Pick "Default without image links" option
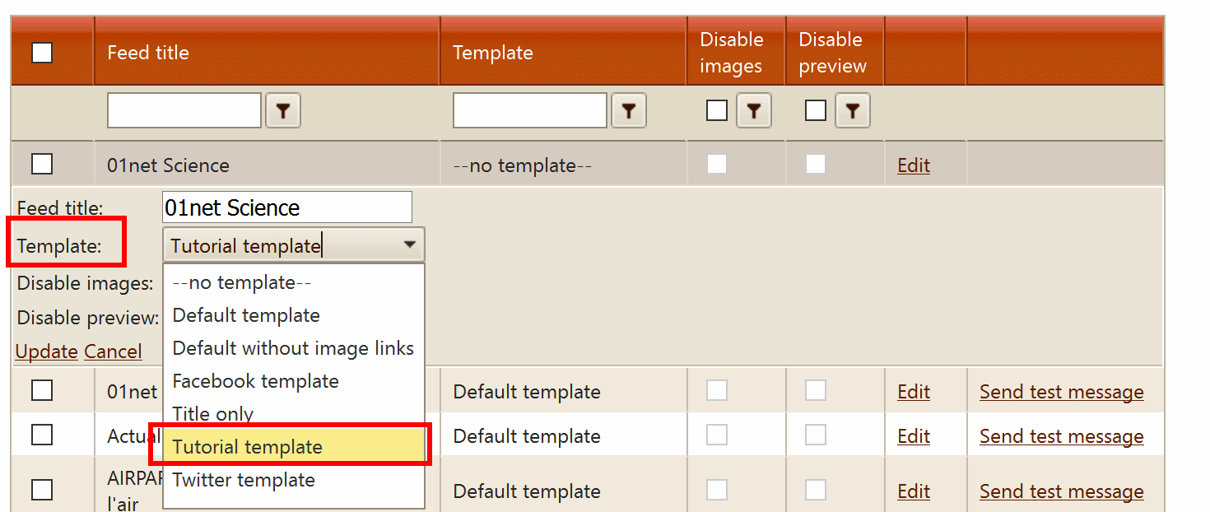The height and width of the screenshot is (512, 1210). click(293, 348)
